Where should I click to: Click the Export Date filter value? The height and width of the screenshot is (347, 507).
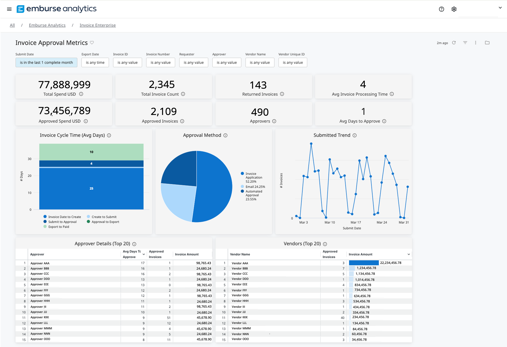tap(95, 62)
